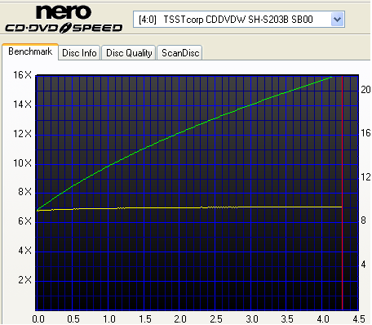
Task: Click the 20 value on right axis
Action: 365,89
